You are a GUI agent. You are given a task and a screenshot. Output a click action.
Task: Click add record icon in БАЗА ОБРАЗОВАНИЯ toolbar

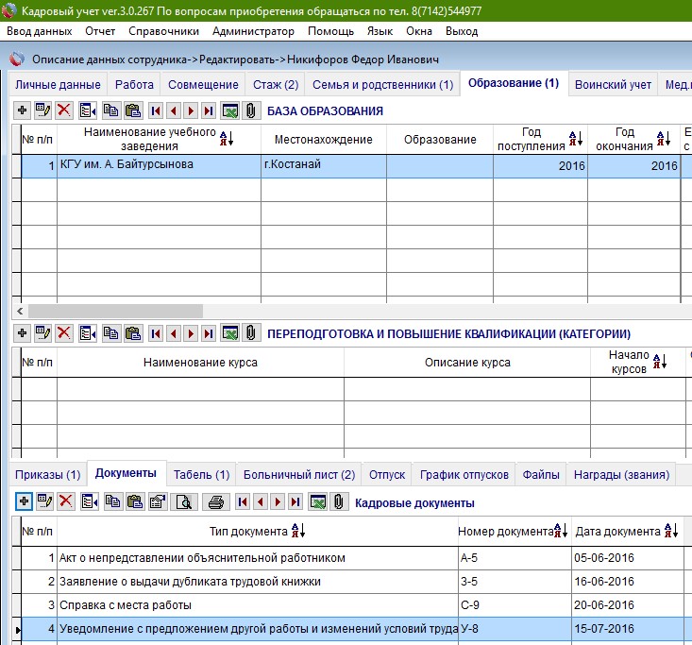click(x=23, y=110)
